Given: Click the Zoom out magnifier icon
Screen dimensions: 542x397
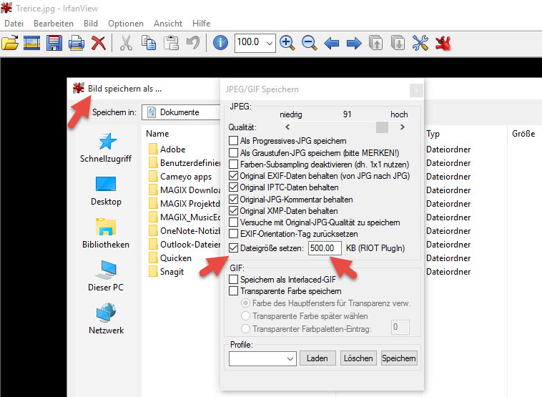Looking at the screenshot, I should pyautogui.click(x=309, y=43).
